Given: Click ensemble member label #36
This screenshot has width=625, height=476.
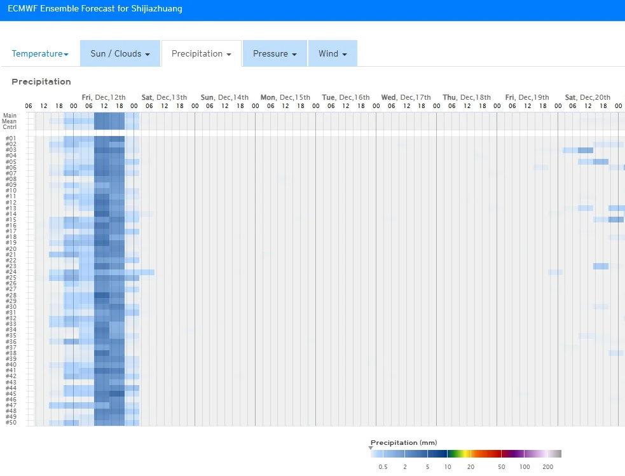Looking at the screenshot, I should coord(11,341).
